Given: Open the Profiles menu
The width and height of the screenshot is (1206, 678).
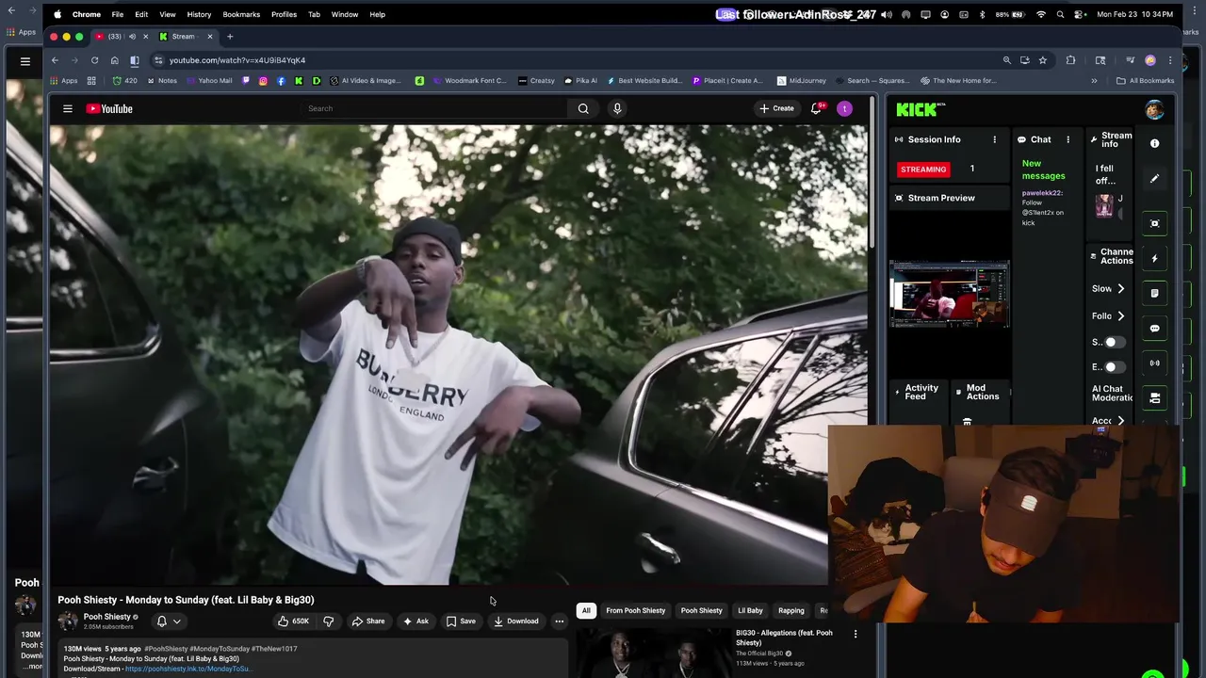Looking at the screenshot, I should [x=284, y=14].
